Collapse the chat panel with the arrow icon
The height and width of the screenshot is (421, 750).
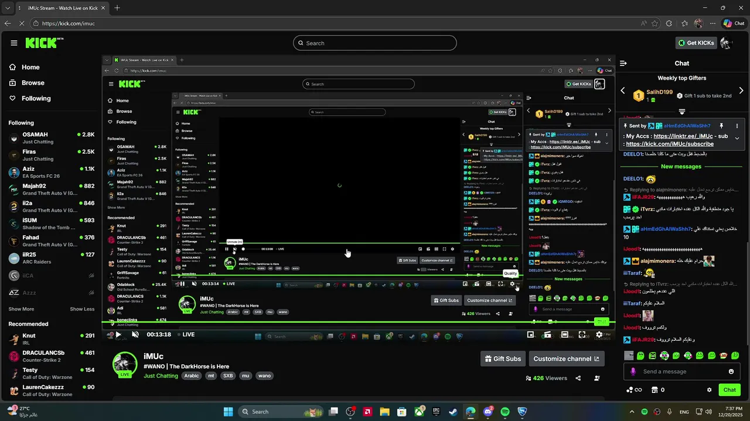[x=623, y=63]
